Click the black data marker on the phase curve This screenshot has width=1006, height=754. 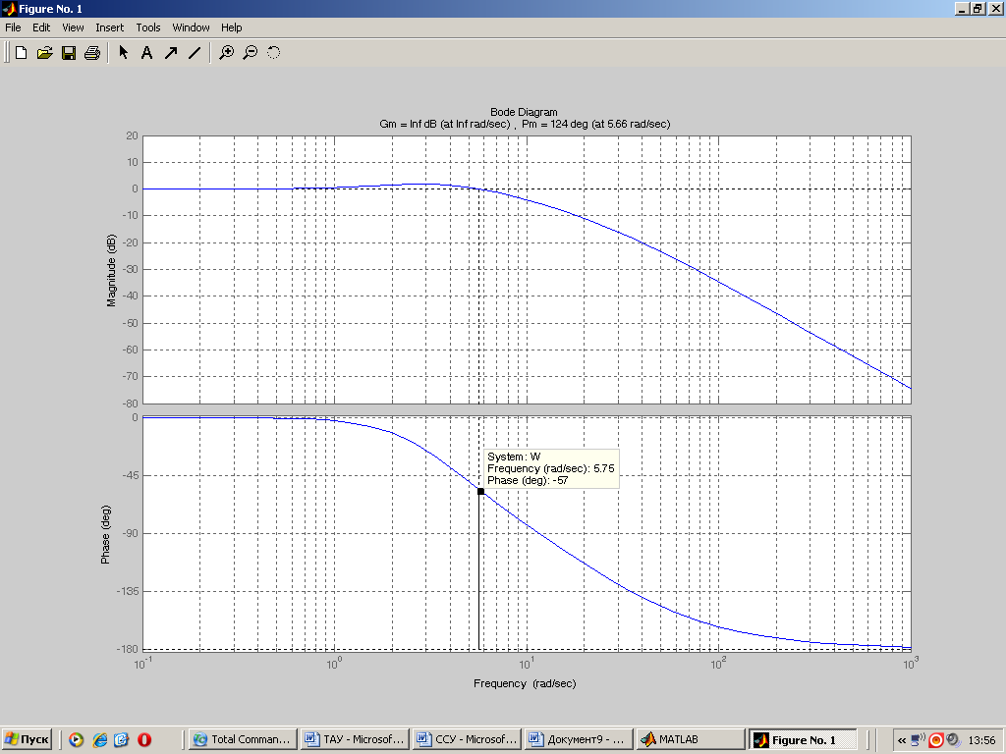tap(480, 491)
